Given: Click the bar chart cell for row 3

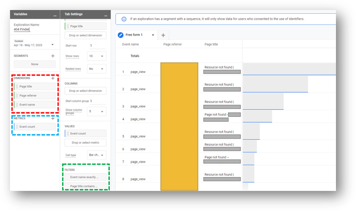Looking at the screenshot, I should tap(263, 101).
